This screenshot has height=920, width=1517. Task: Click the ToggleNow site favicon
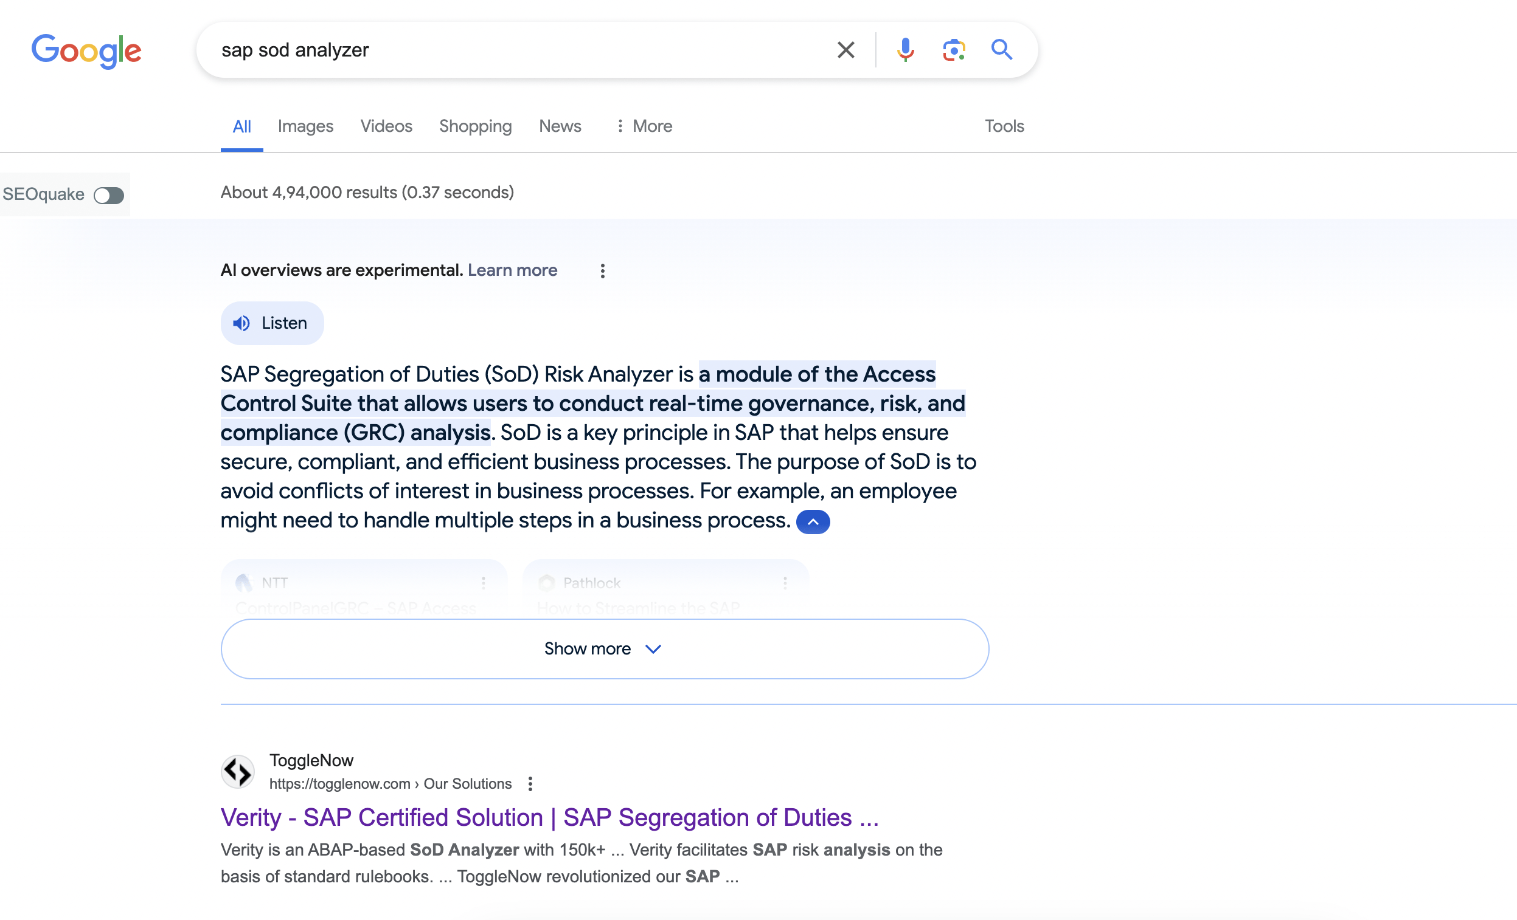pyautogui.click(x=238, y=771)
